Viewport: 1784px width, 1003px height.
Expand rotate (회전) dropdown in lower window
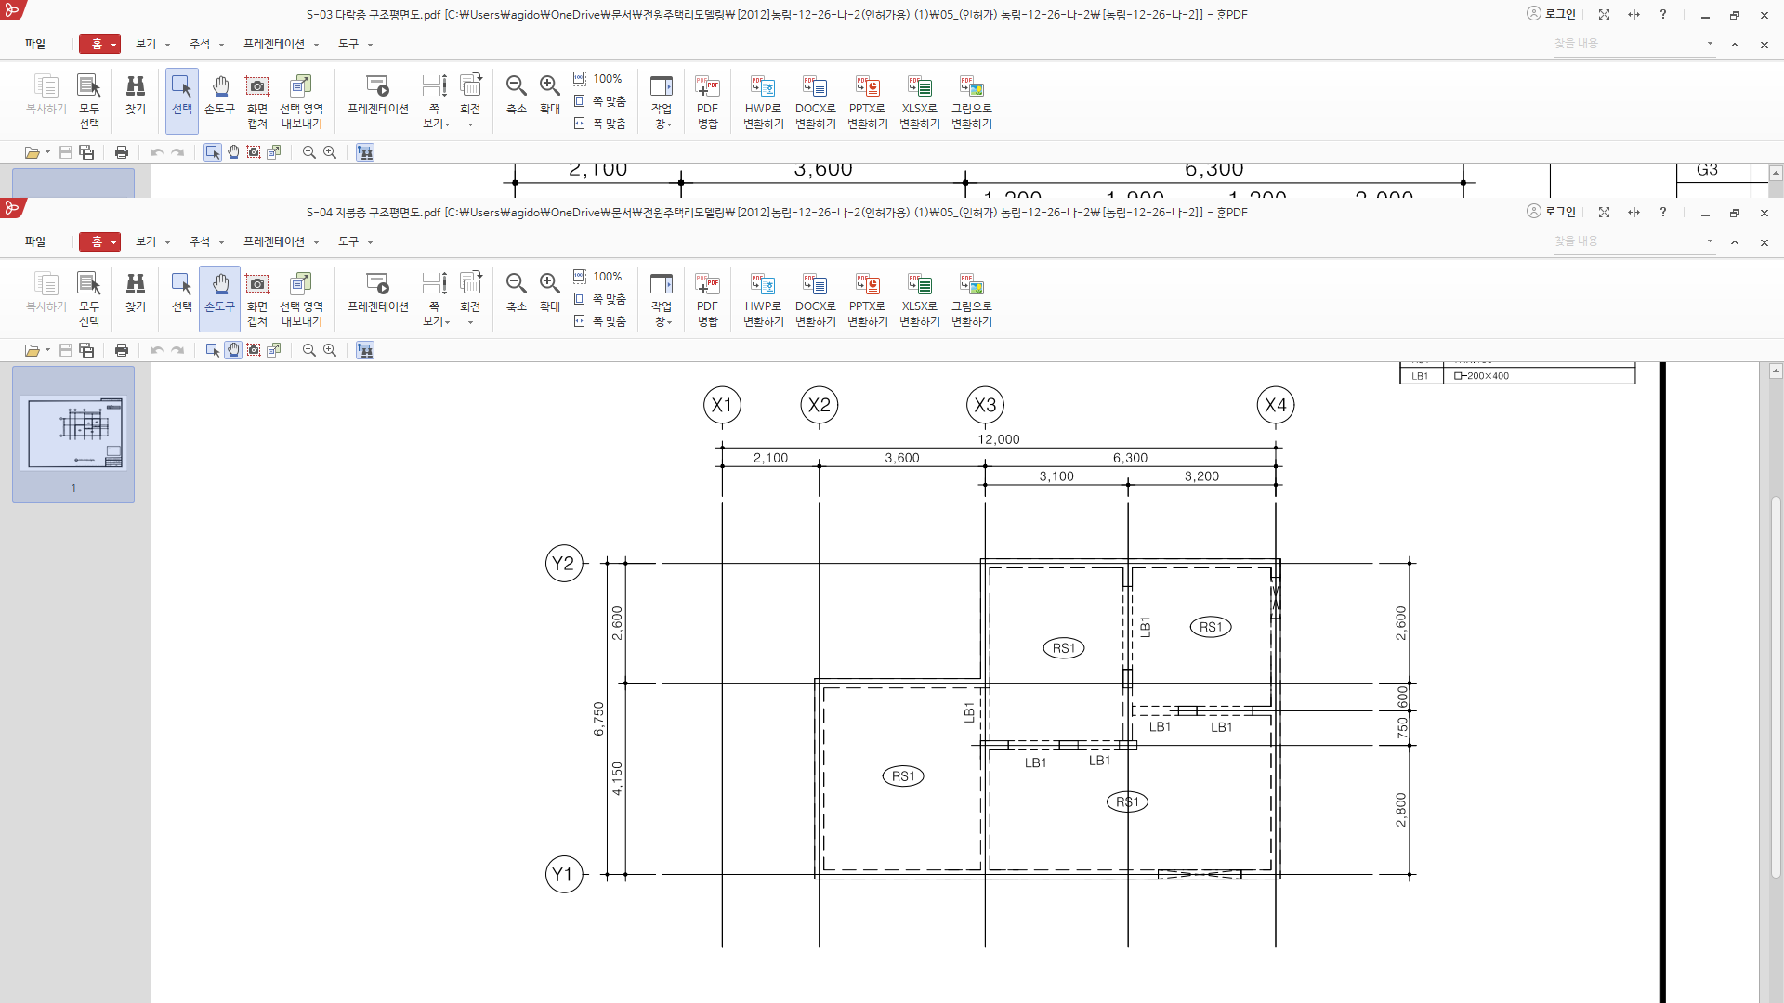(470, 321)
